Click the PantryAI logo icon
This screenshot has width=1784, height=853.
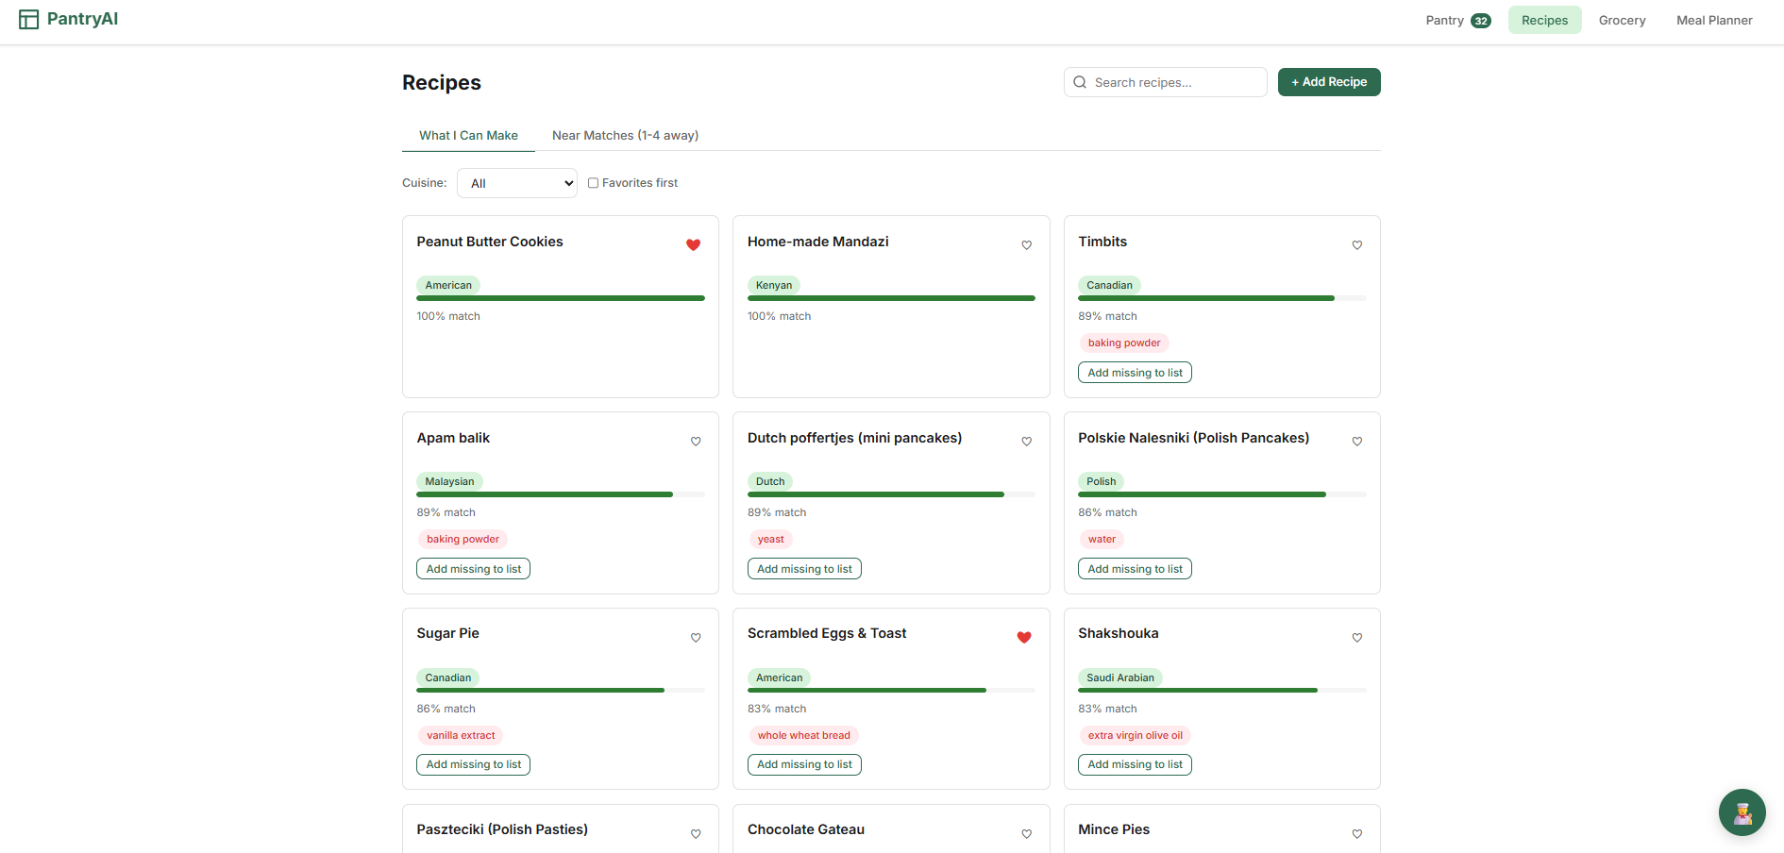point(29,20)
